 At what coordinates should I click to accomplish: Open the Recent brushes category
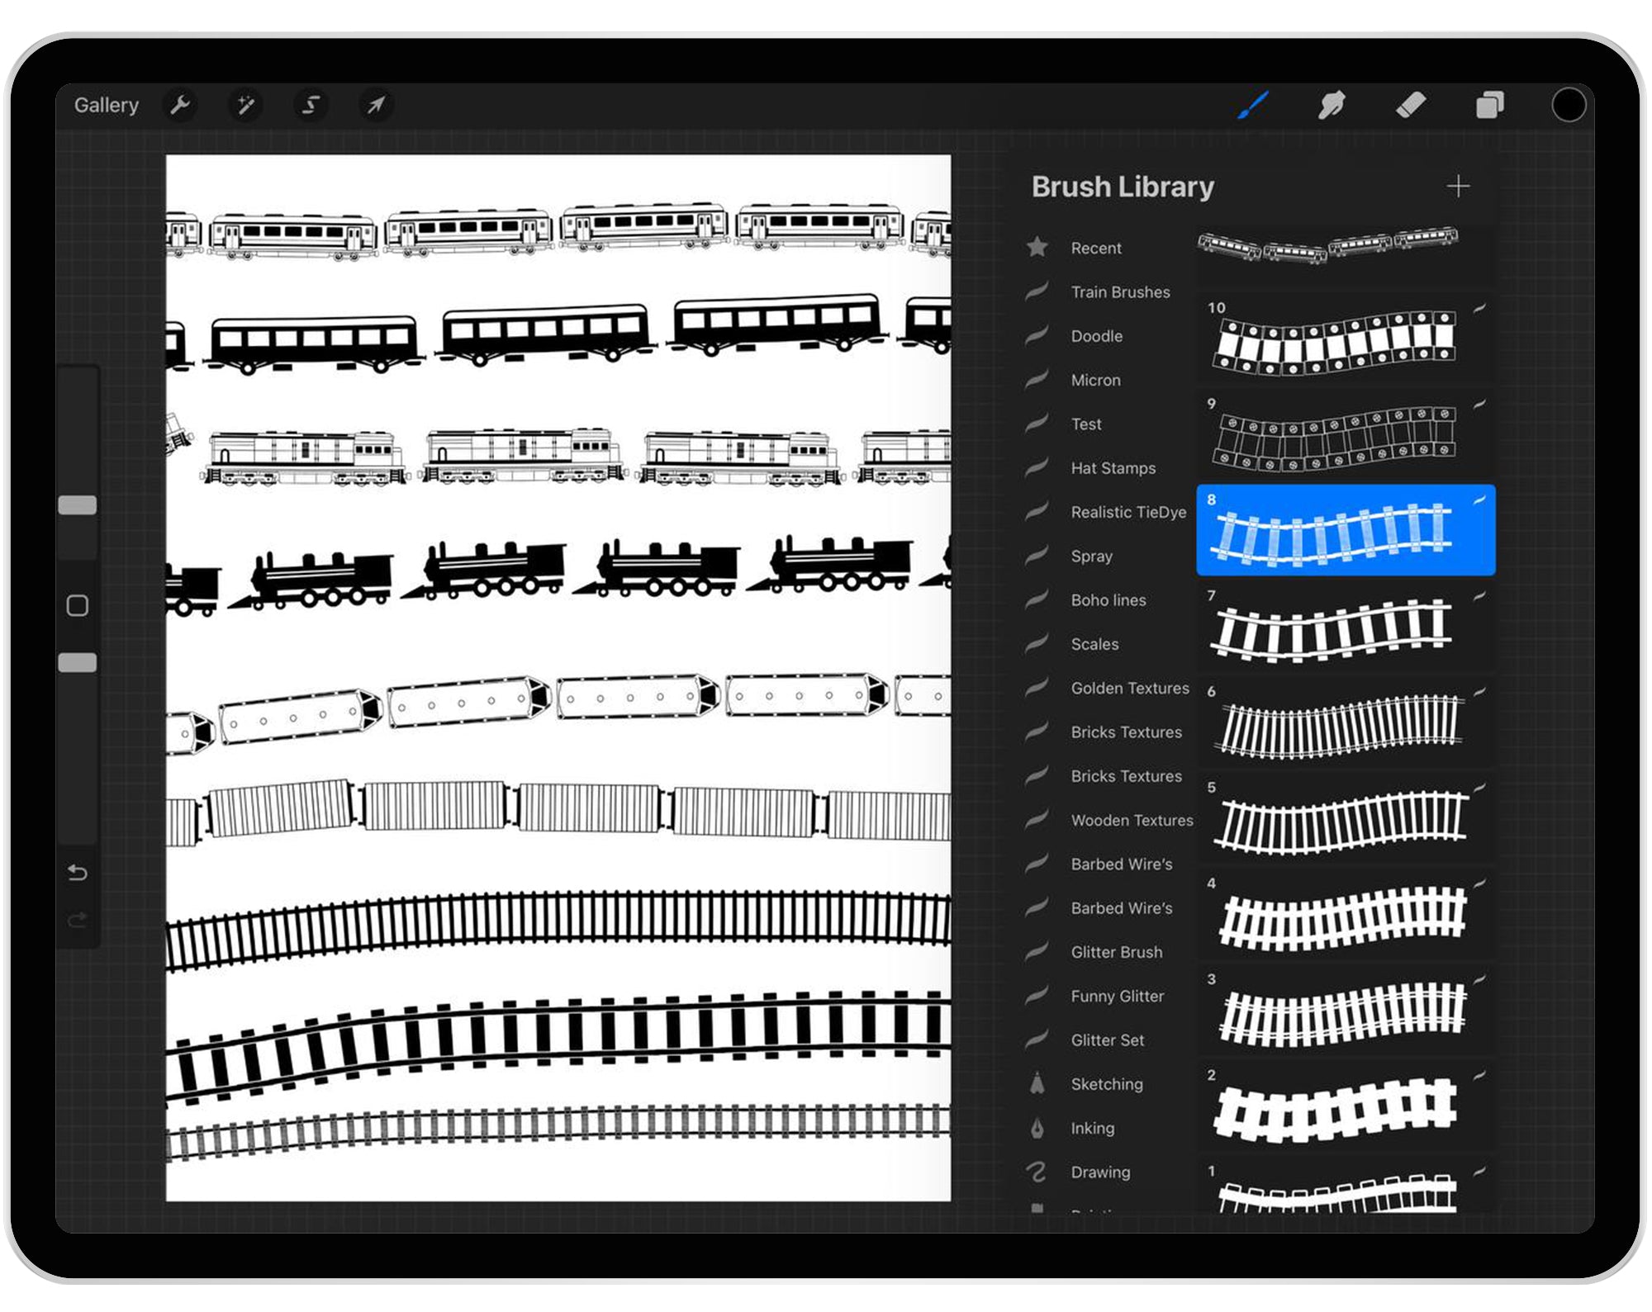pyautogui.click(x=1095, y=248)
